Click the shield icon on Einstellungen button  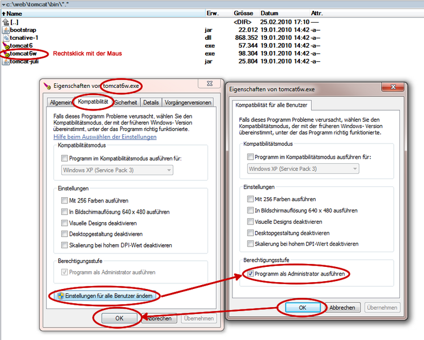[x=61, y=296]
